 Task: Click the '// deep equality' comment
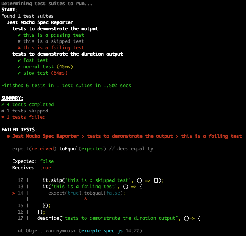click(131, 149)
